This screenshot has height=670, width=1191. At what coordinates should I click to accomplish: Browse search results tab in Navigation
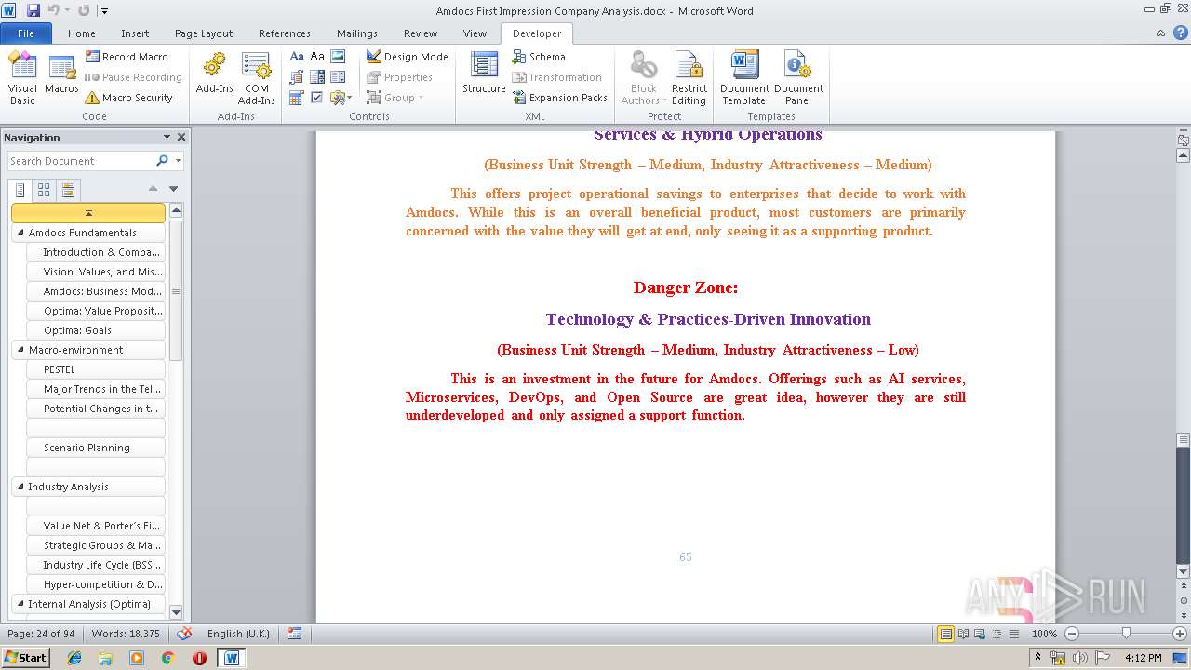click(x=68, y=190)
